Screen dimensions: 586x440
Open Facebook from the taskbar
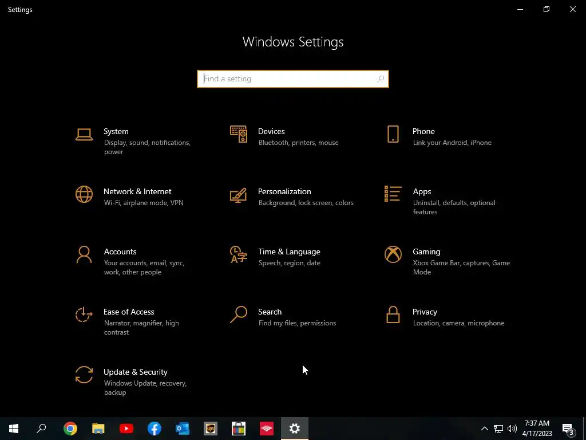[x=155, y=429]
